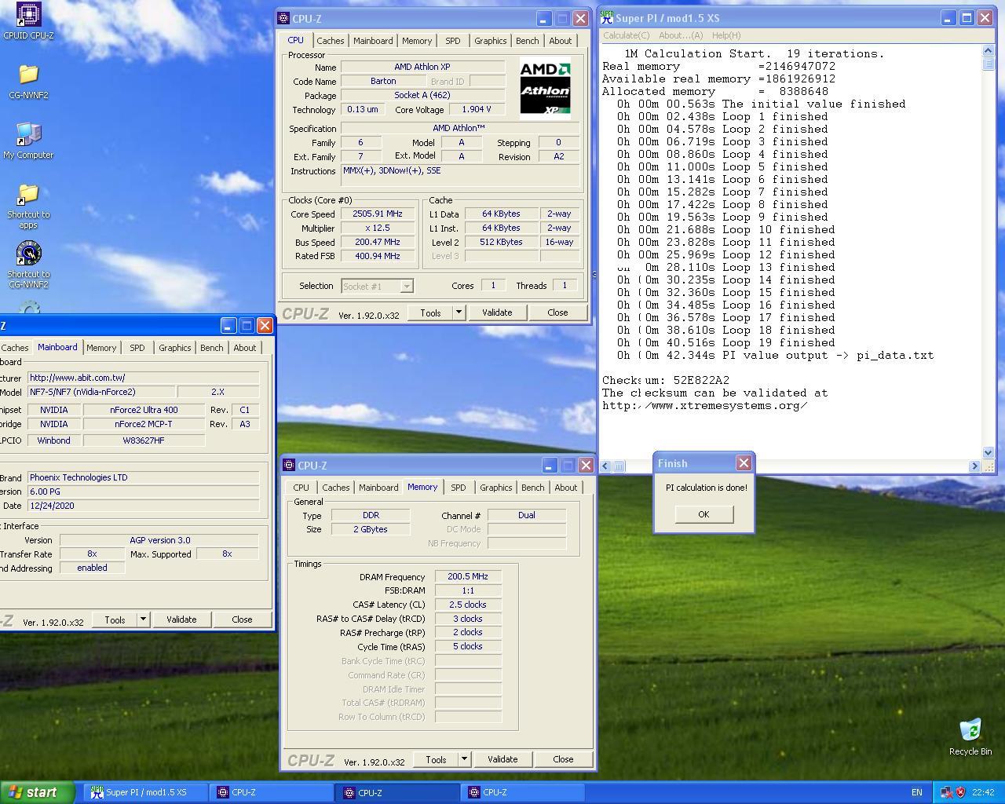
Task: Click the Super PI vertical scrollbar up arrow
Action: click(x=988, y=51)
